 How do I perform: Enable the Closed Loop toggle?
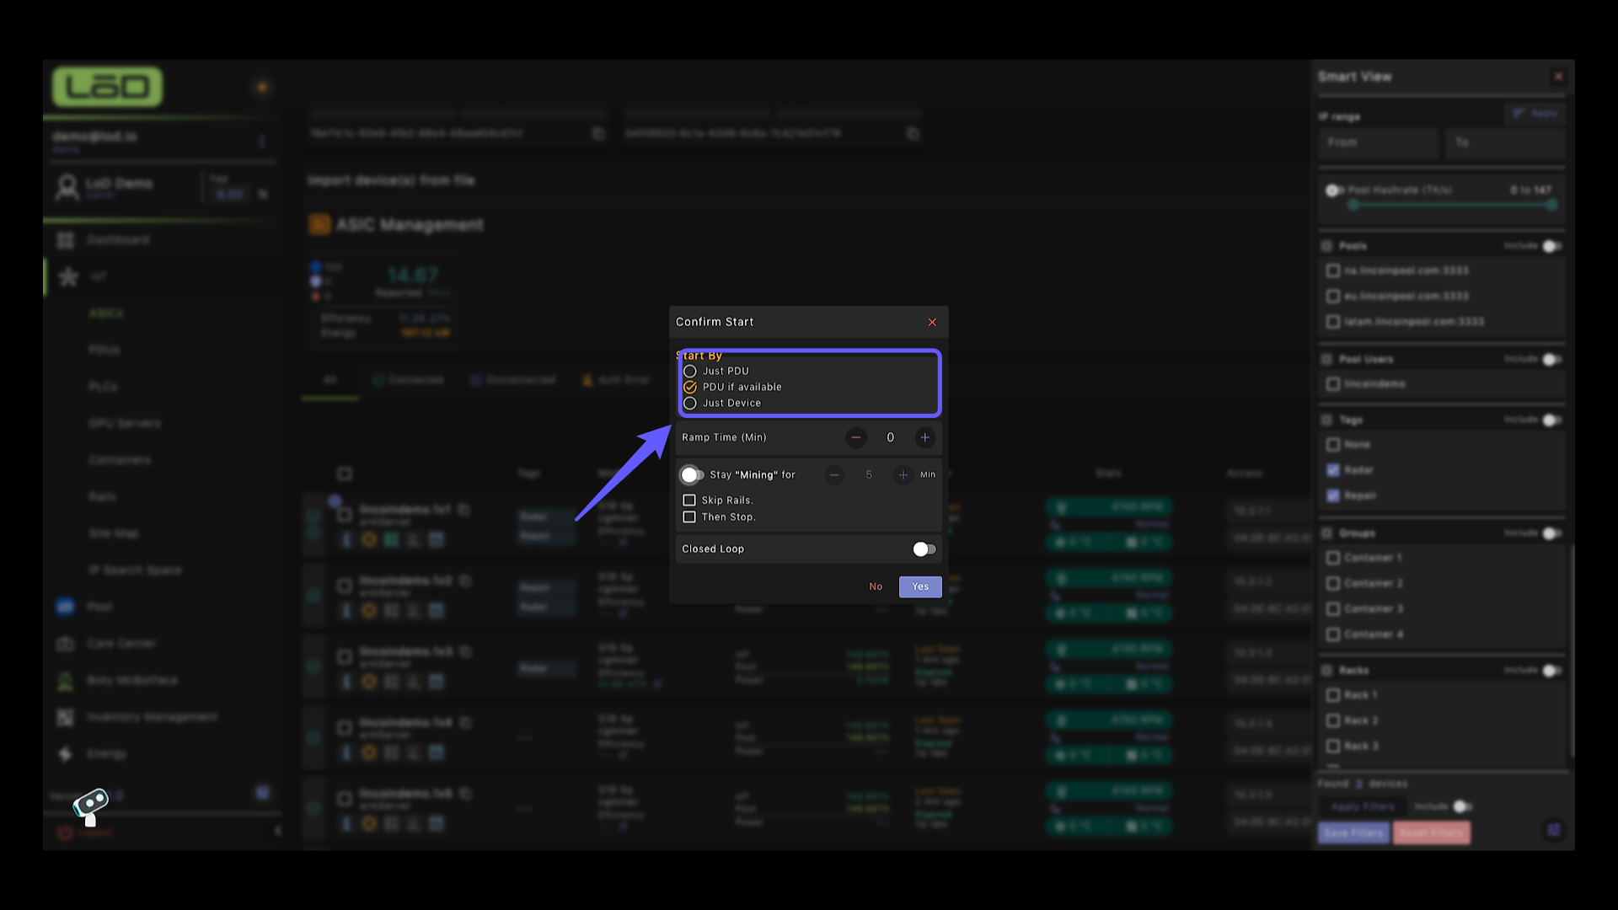click(x=924, y=549)
